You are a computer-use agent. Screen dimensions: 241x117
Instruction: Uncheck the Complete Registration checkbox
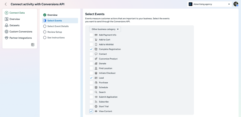[91, 49]
